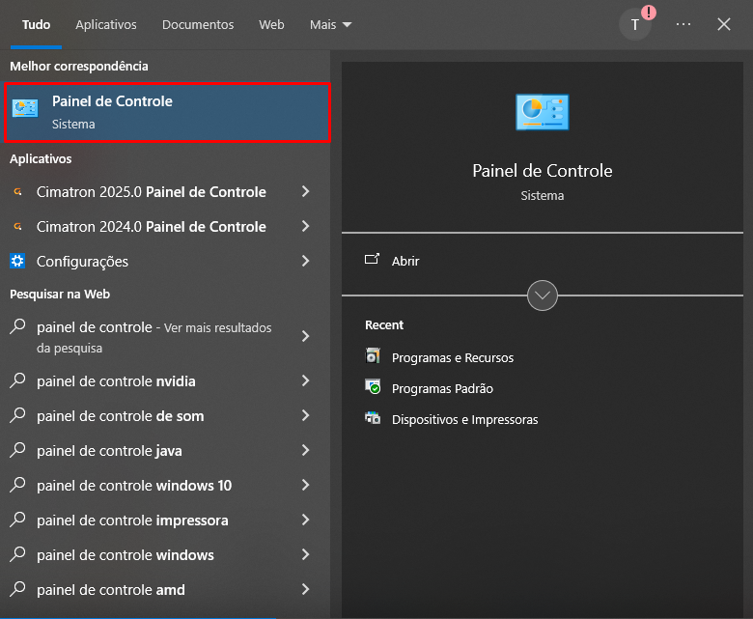Click the Painel de Controle icon in best match
The image size is (753, 619).
pos(25,108)
